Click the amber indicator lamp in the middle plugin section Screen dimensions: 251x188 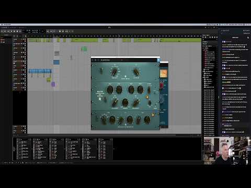click(x=147, y=97)
